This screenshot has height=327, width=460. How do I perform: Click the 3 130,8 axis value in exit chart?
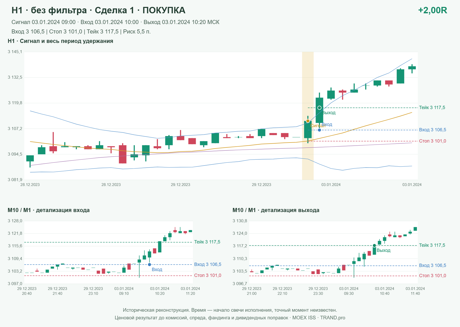(x=240, y=221)
